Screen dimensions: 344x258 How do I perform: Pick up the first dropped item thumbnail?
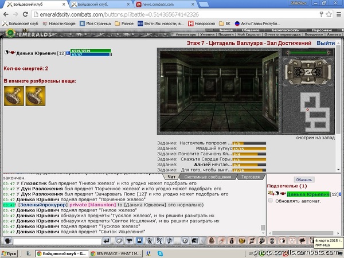pos(14,96)
